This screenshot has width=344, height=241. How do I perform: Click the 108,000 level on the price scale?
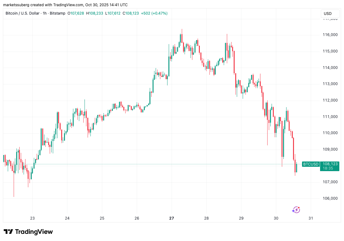(330, 166)
